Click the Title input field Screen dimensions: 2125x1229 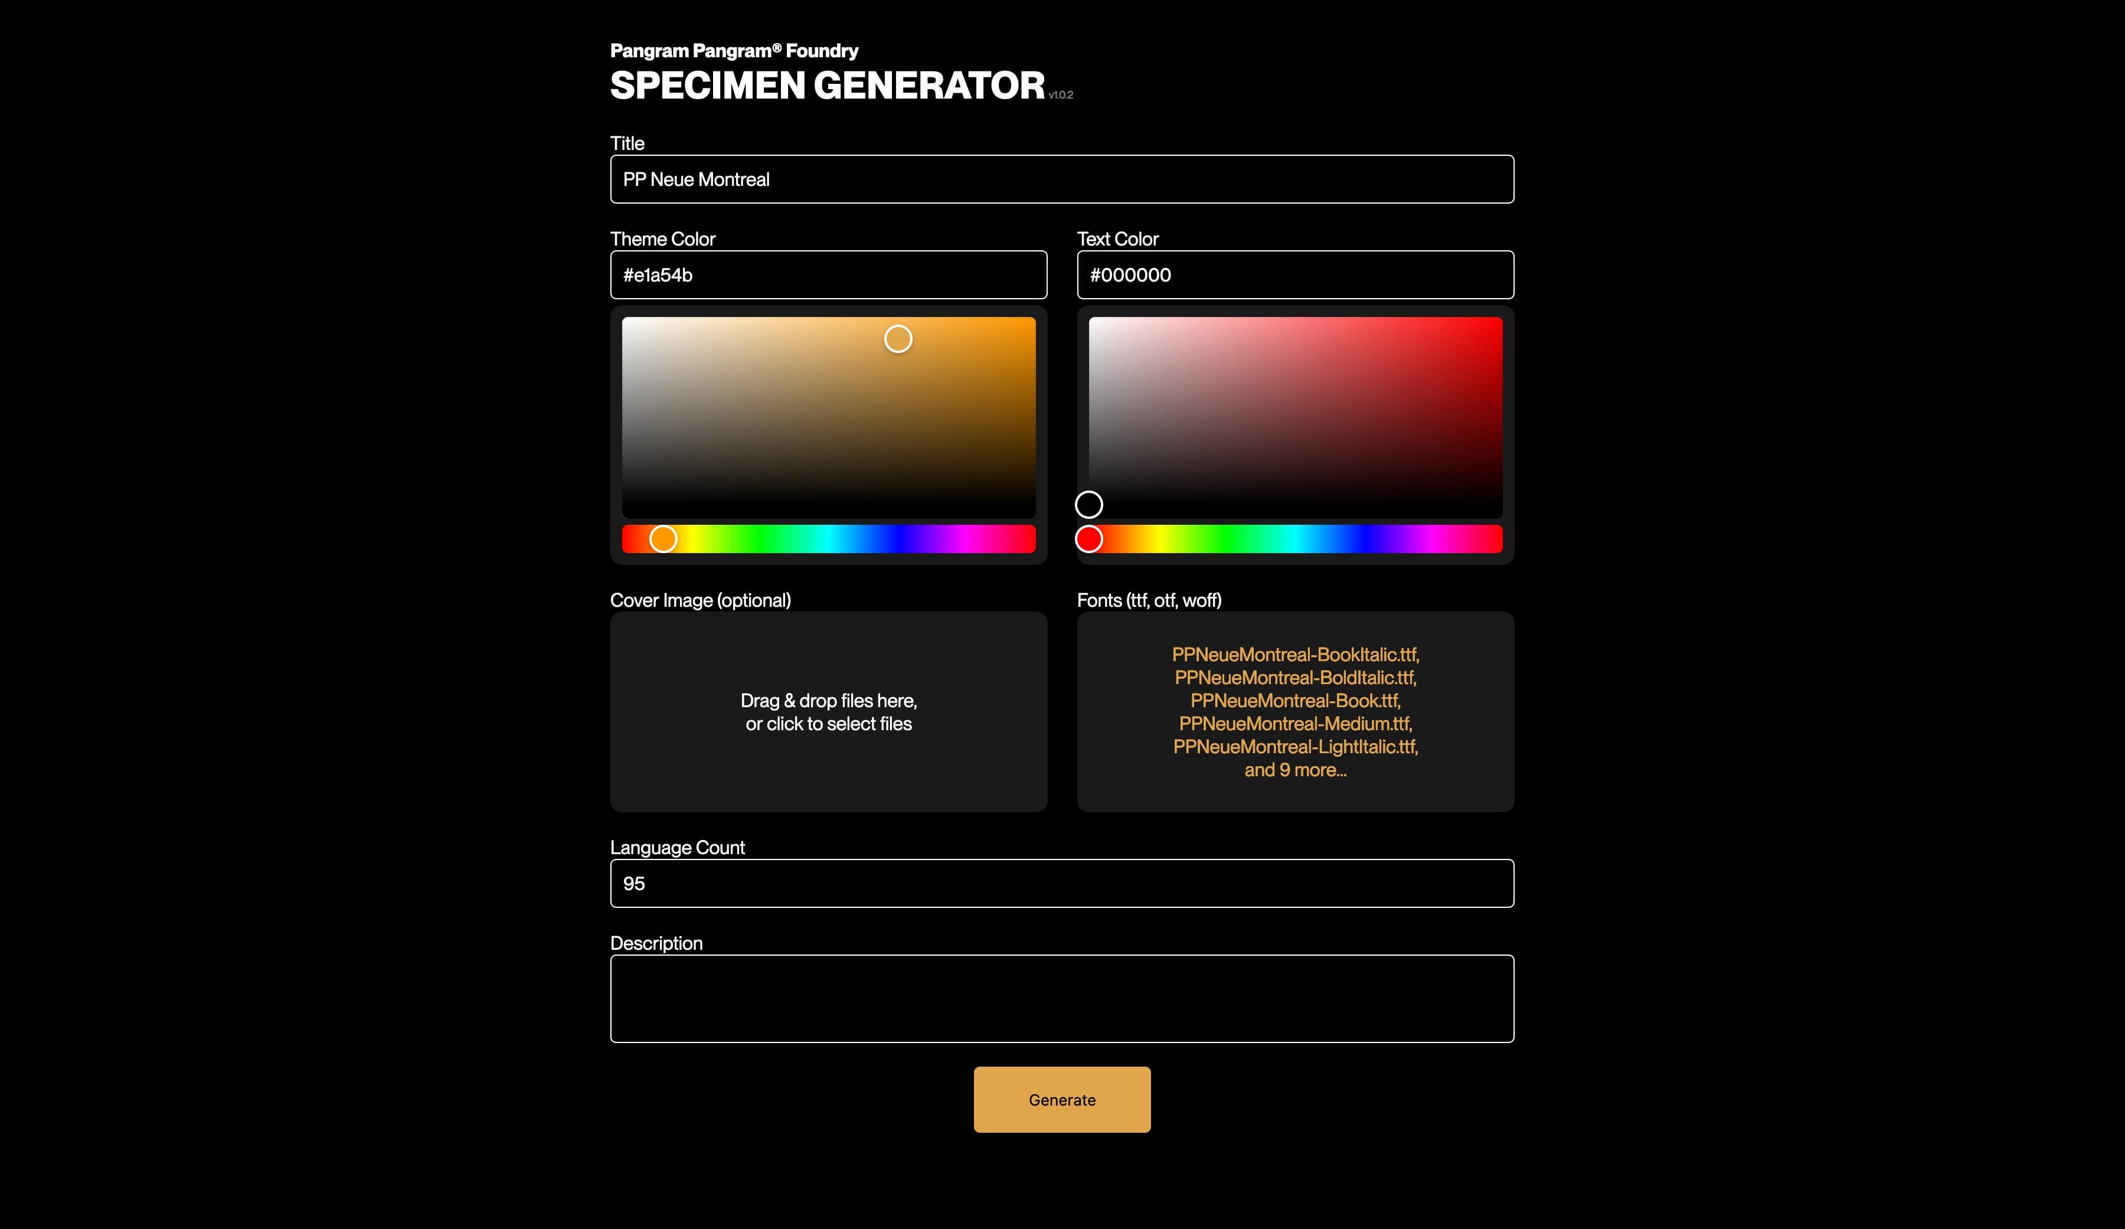1062,179
